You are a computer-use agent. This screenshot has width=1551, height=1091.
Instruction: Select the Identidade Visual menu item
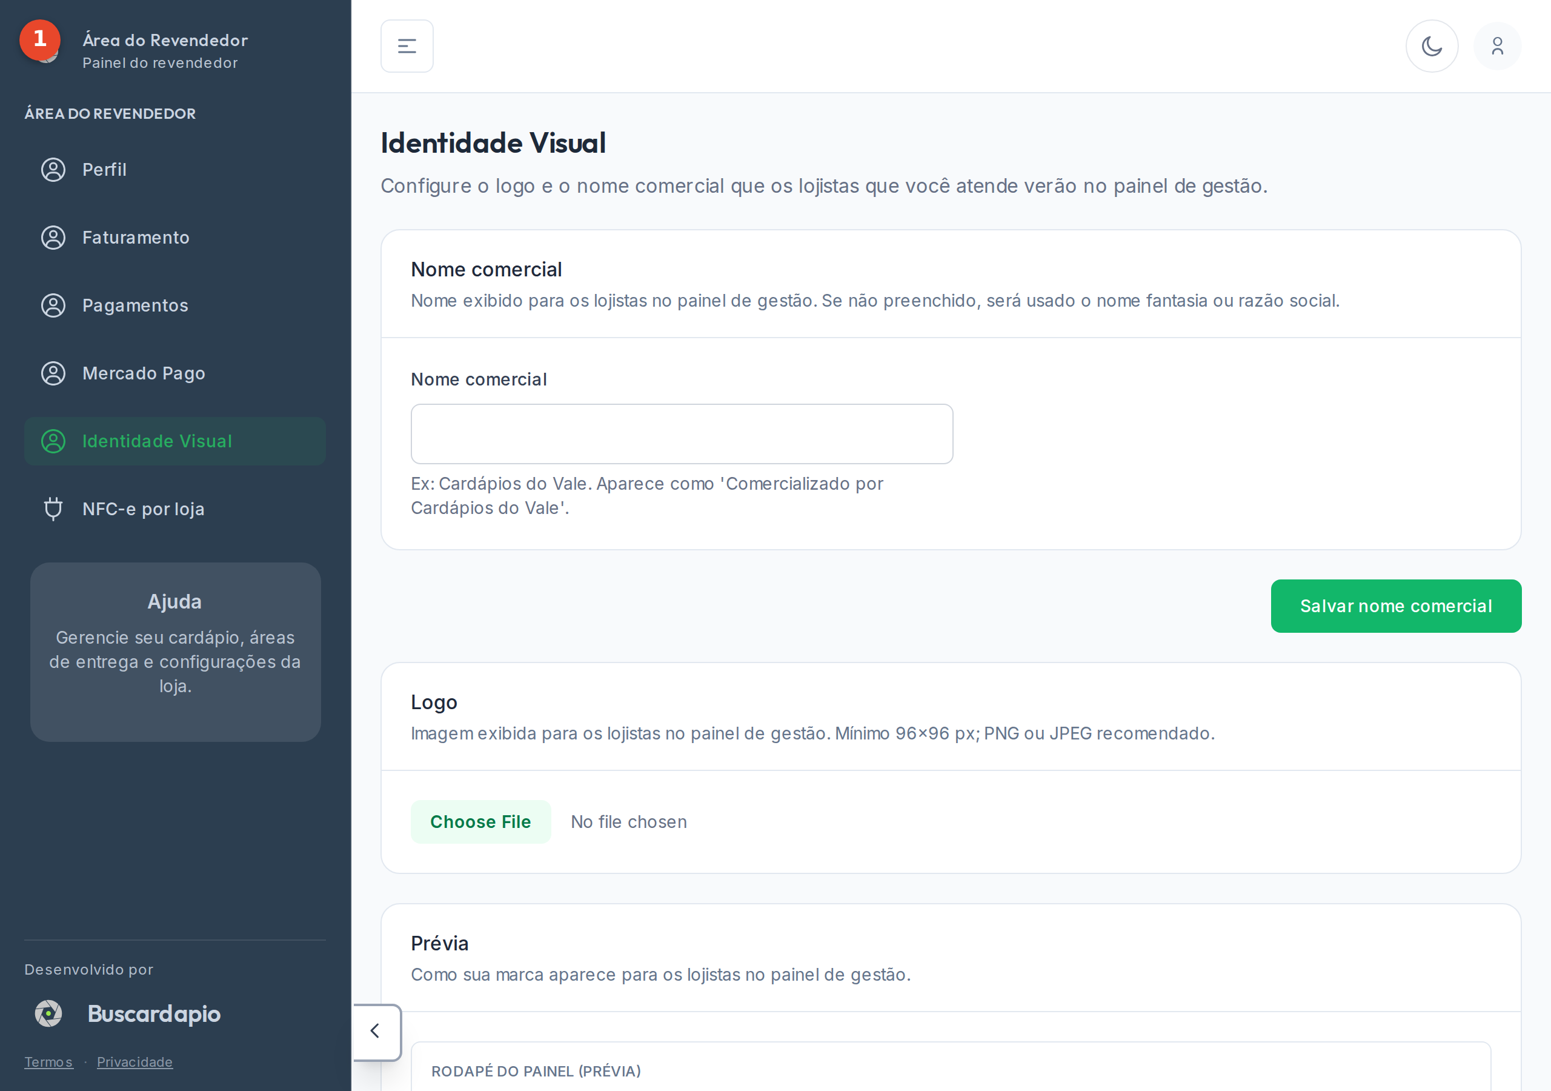pos(175,441)
